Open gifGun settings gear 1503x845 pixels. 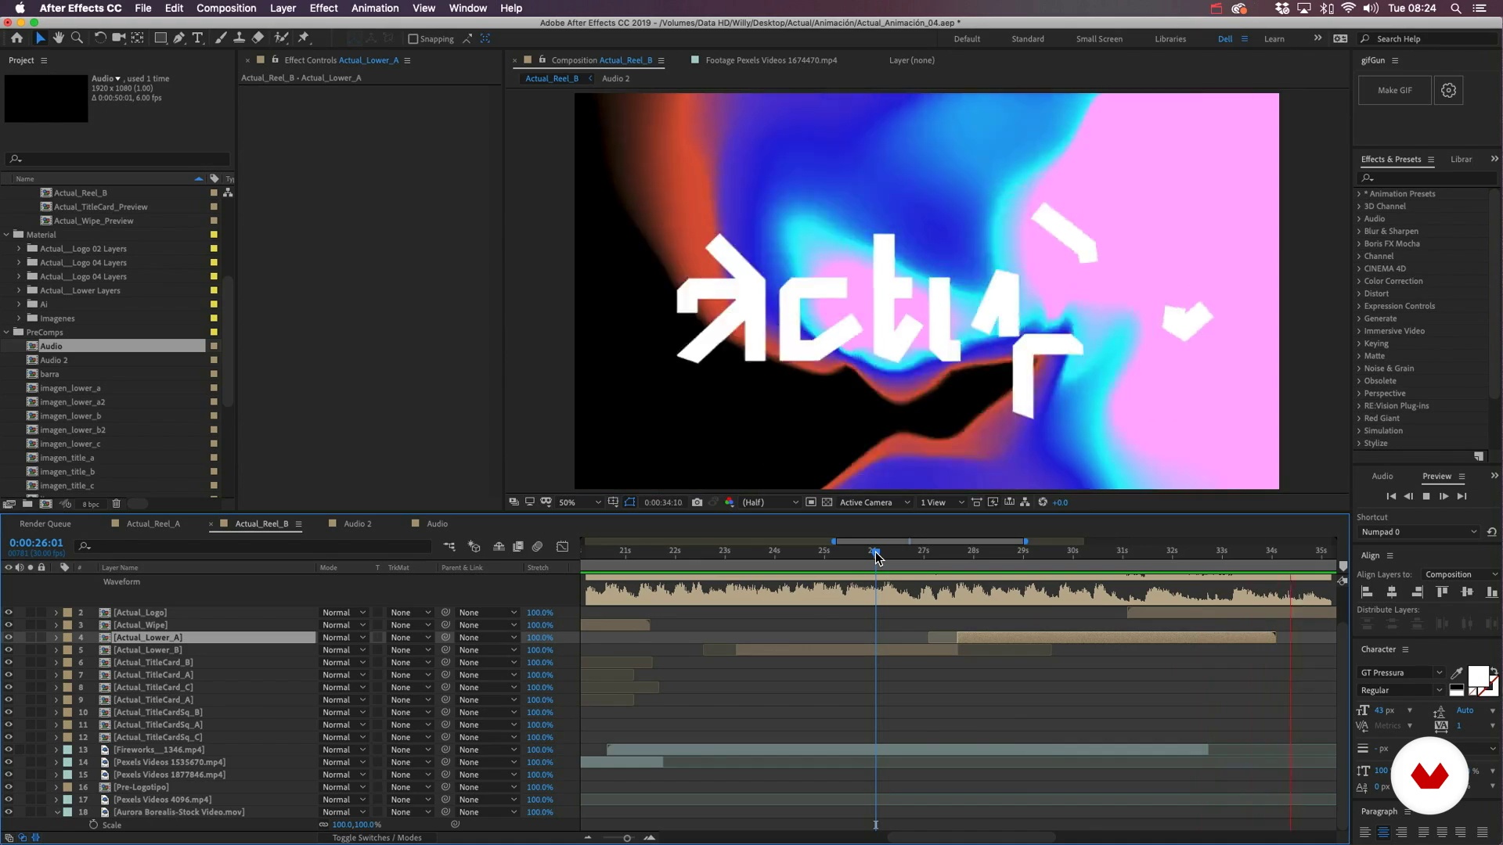tap(1448, 91)
